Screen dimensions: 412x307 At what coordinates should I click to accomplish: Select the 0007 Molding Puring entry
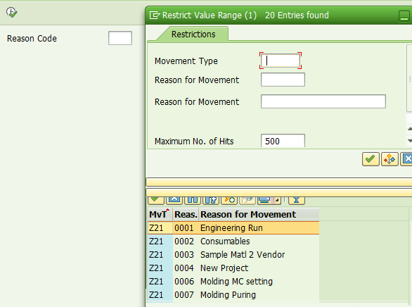click(233, 295)
